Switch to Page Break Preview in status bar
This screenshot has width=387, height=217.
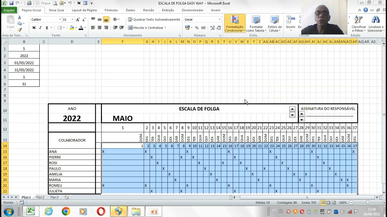334,203
